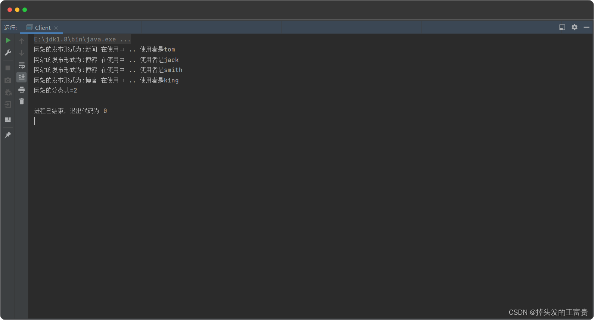
Task: Click output line ending with smith
Action: 108,70
